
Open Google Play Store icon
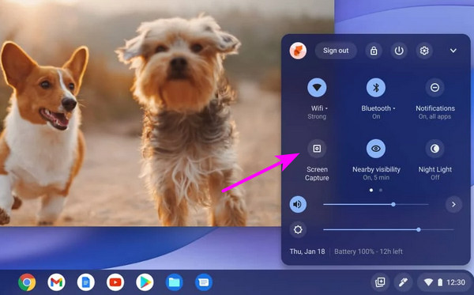145,282
